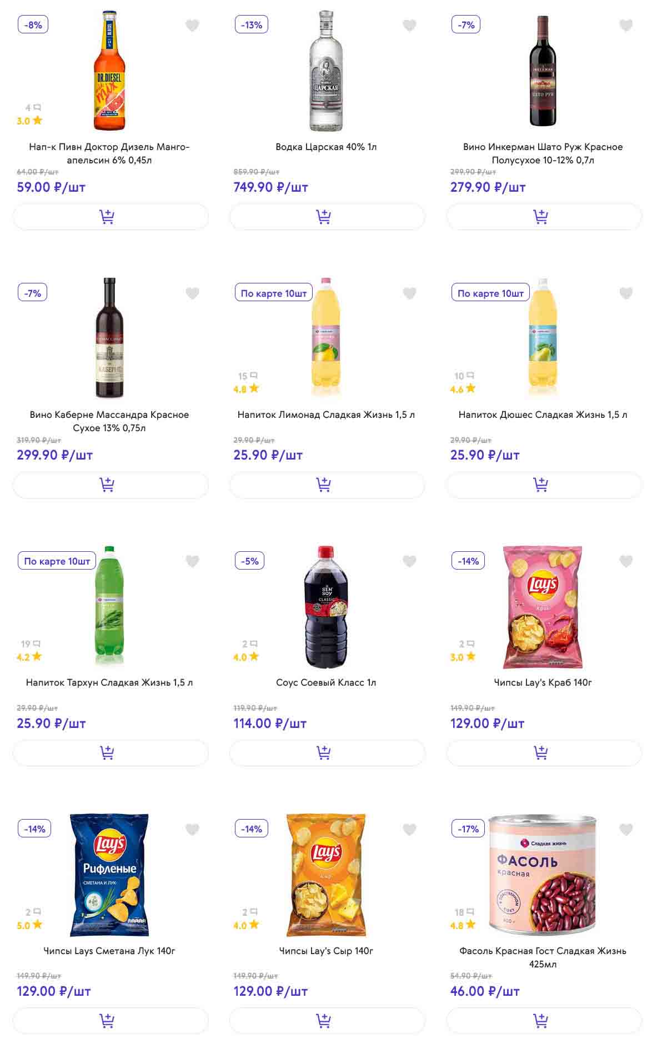Screen dimensions: 657x1048
Task: Favorite the Царская vodka with heart
Action: (x=409, y=26)
